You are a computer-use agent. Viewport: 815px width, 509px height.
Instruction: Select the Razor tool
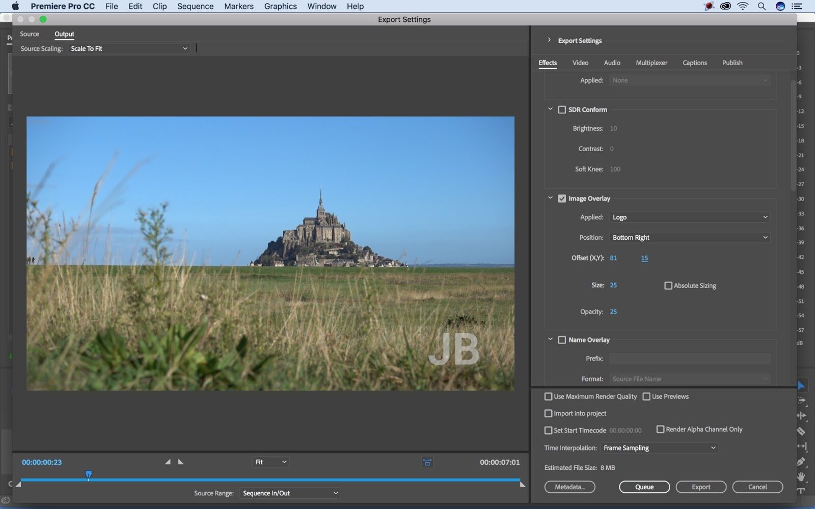pyautogui.click(x=802, y=431)
